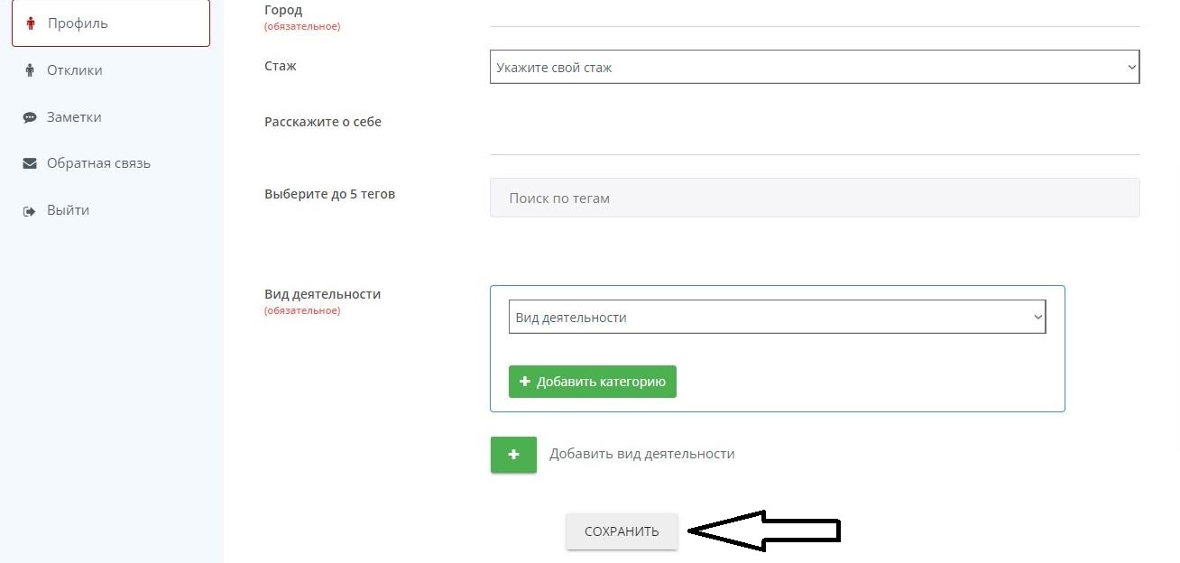Image resolution: width=1180 pixels, height=563 pixels.
Task: Select Обратная связь in the sidebar
Action: 98,163
